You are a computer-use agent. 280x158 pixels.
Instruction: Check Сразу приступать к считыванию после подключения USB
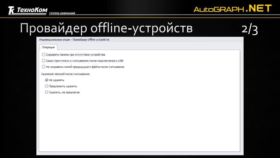[43, 61]
